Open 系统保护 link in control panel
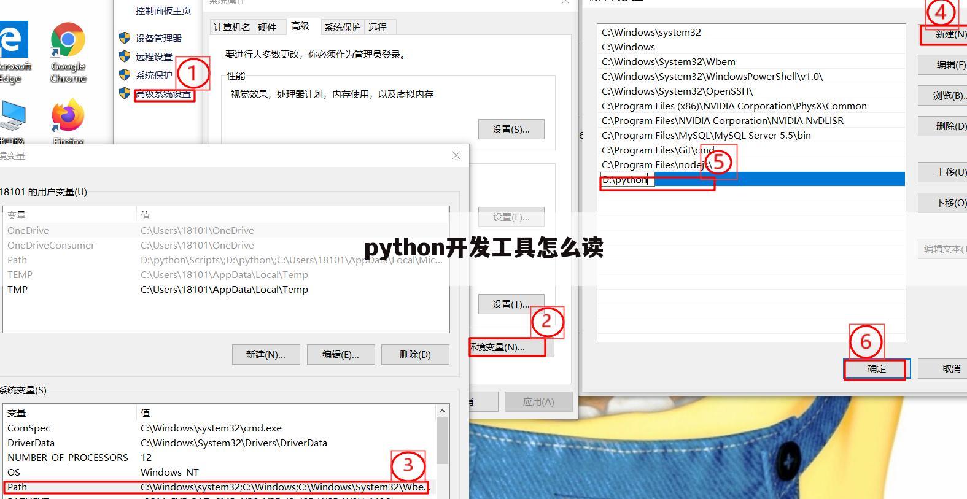The height and width of the screenshot is (499, 967). [154, 75]
